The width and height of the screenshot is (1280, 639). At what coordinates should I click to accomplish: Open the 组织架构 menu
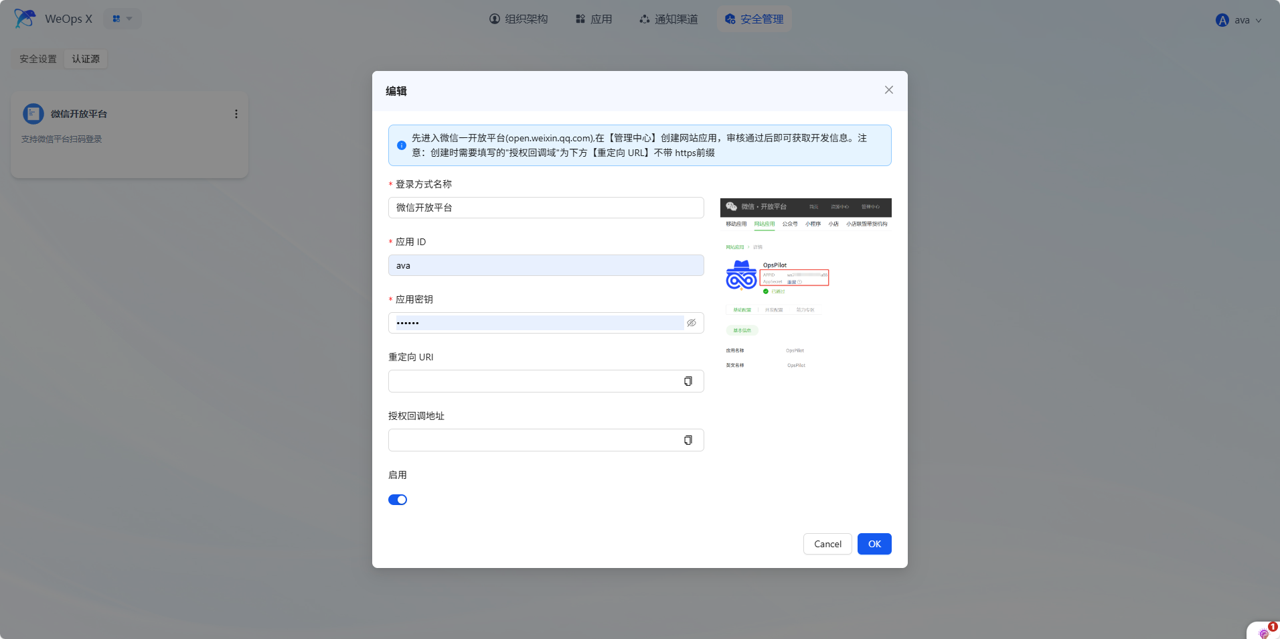518,19
